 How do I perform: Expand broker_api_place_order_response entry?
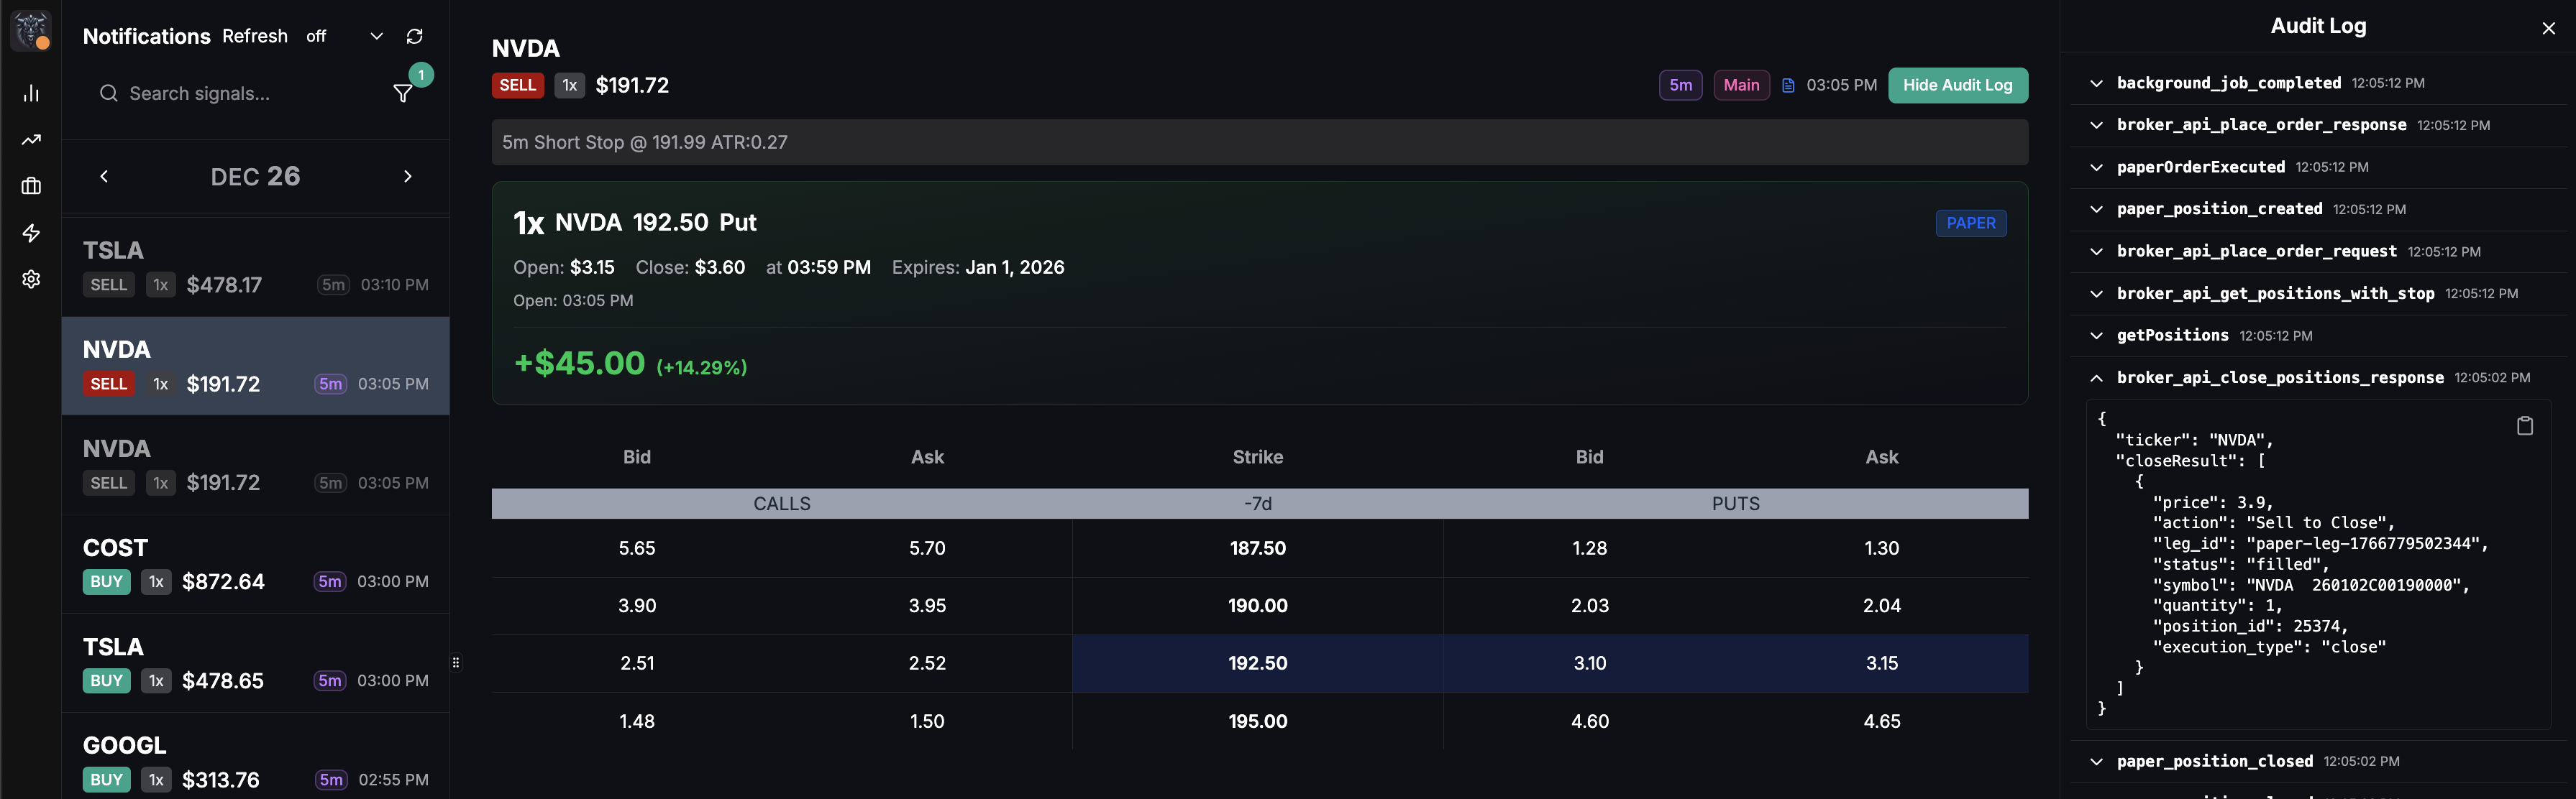pyautogui.click(x=2318, y=125)
